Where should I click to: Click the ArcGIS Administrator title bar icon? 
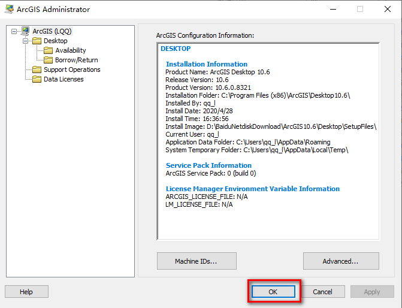pyautogui.click(x=10, y=9)
